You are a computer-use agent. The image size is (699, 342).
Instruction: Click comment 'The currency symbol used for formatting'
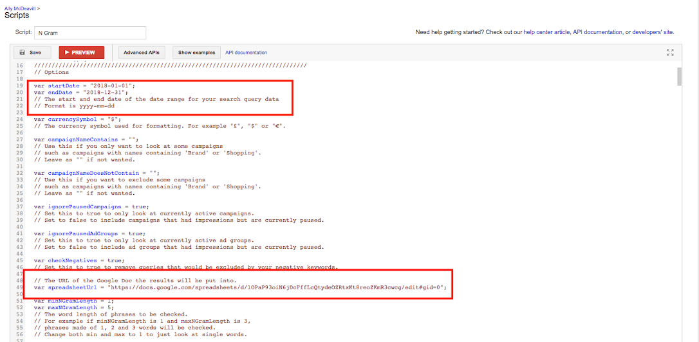pos(160,126)
